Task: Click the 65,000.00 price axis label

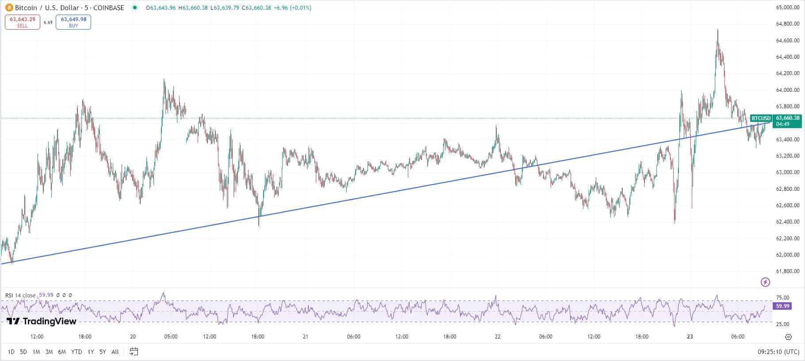Action: (788, 7)
